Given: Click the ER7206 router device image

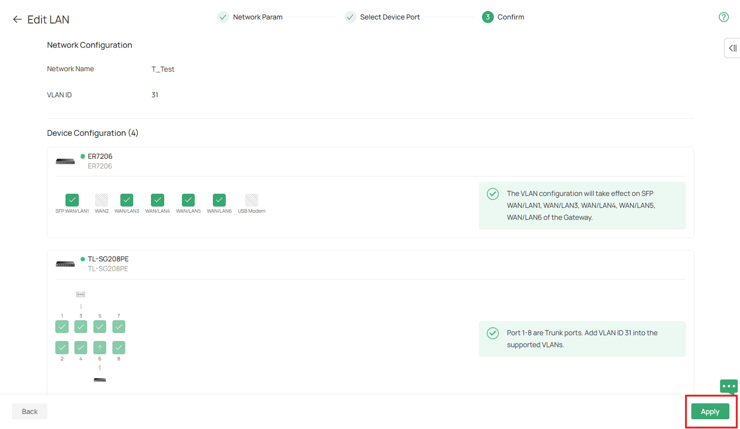Looking at the screenshot, I should (65, 161).
